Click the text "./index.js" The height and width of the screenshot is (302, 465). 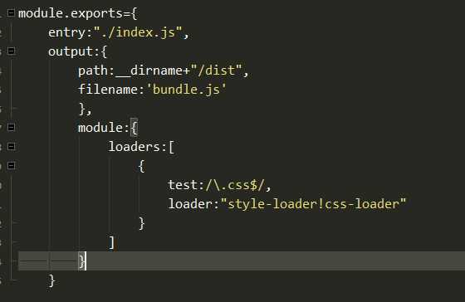point(138,32)
